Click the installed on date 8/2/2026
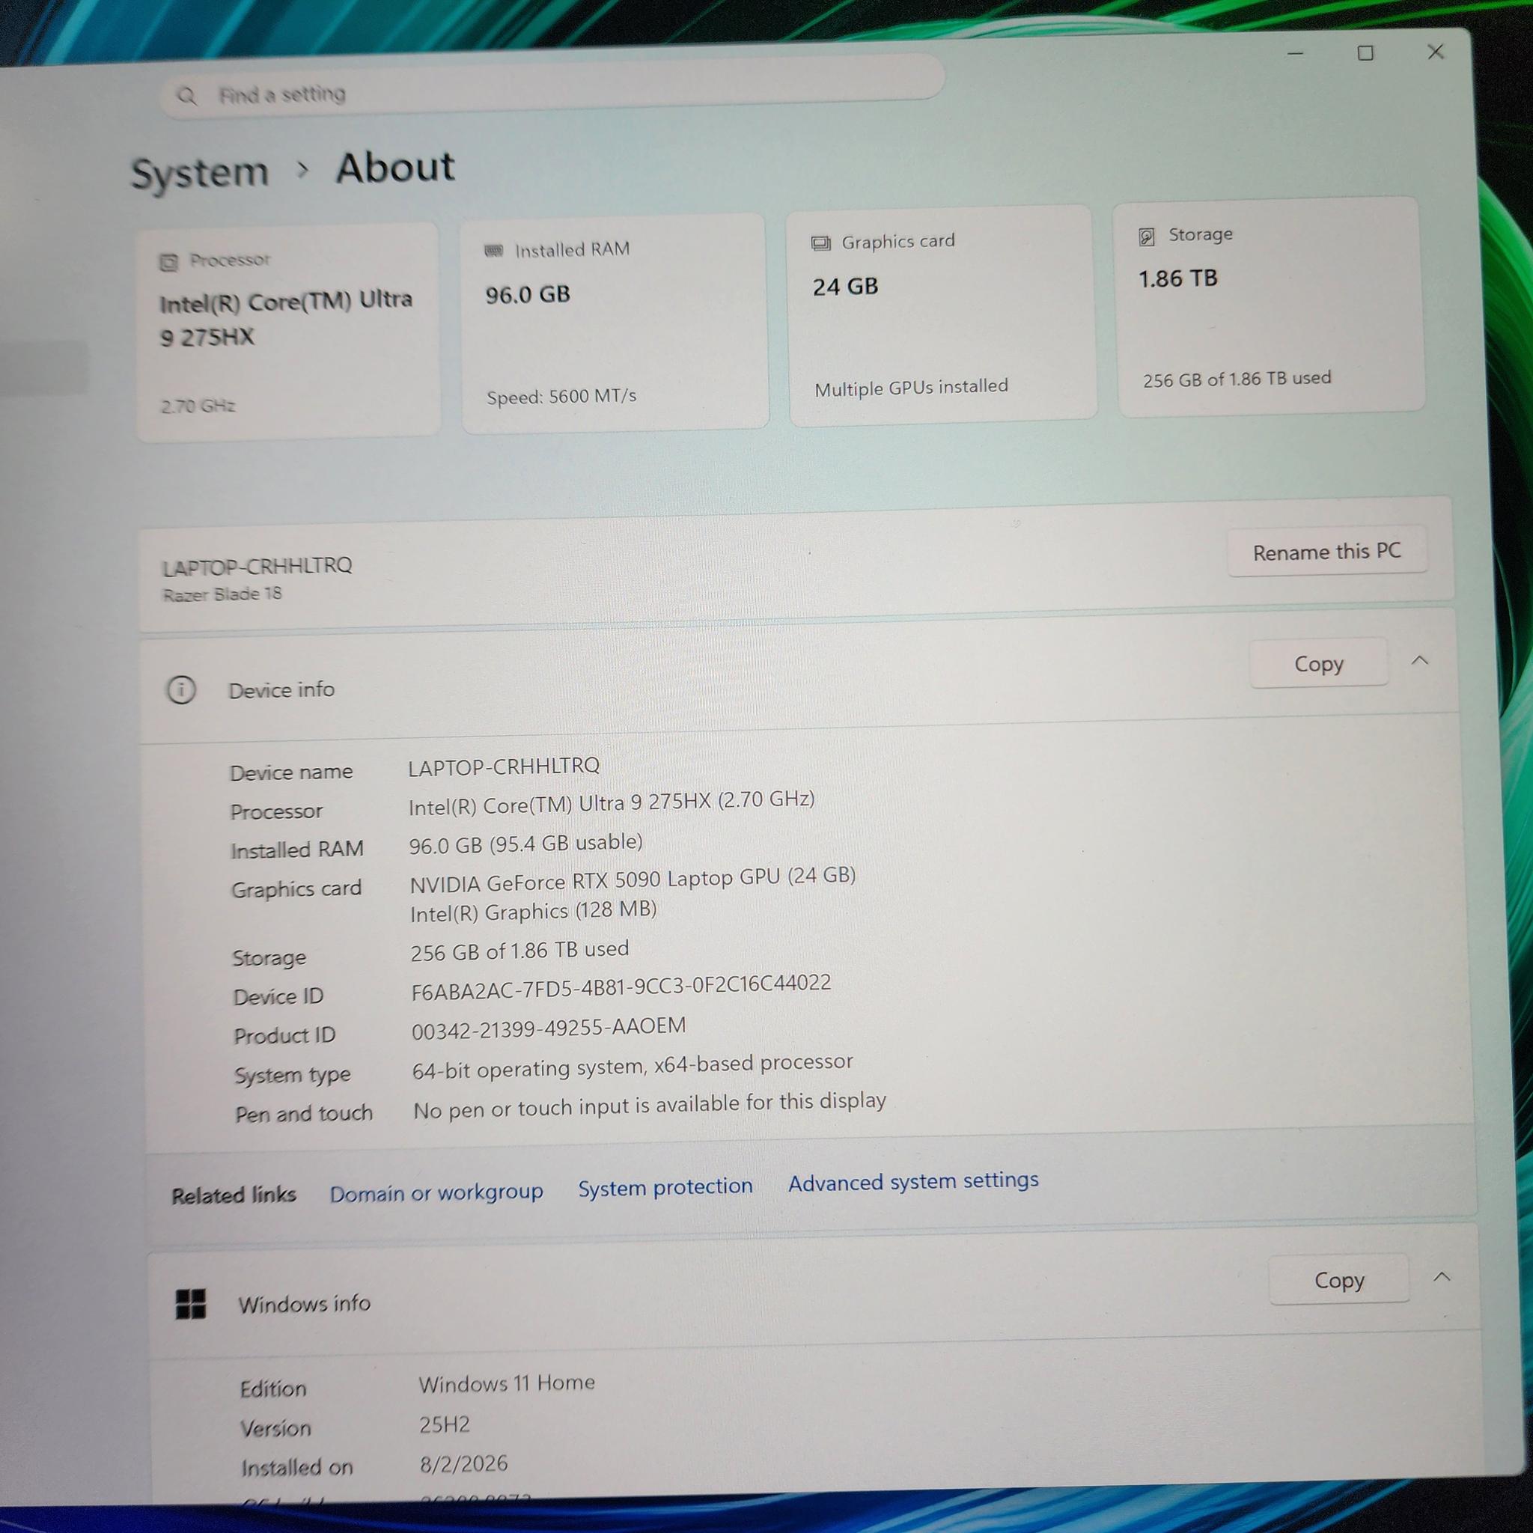Screen dimensions: 1533x1533 coord(463,1464)
